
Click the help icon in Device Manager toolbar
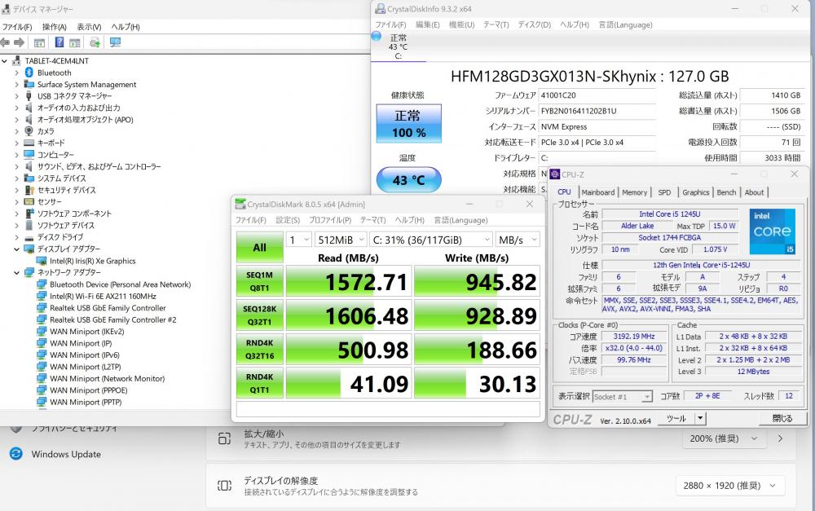[x=59, y=42]
